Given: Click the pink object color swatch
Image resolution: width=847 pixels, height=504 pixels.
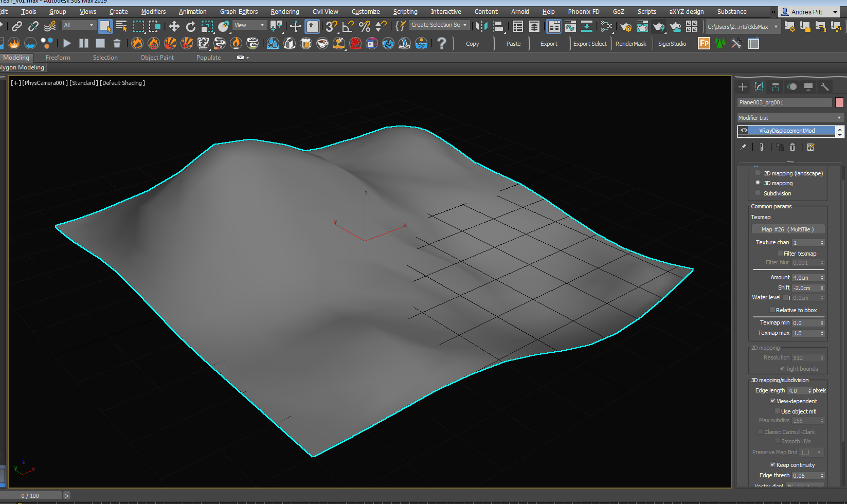Looking at the screenshot, I should coord(839,102).
